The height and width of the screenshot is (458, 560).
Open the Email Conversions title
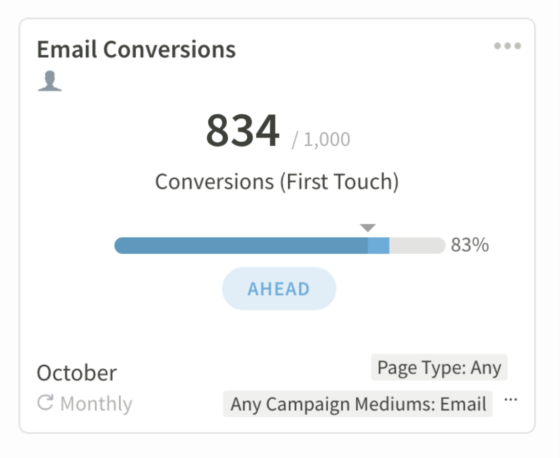136,50
